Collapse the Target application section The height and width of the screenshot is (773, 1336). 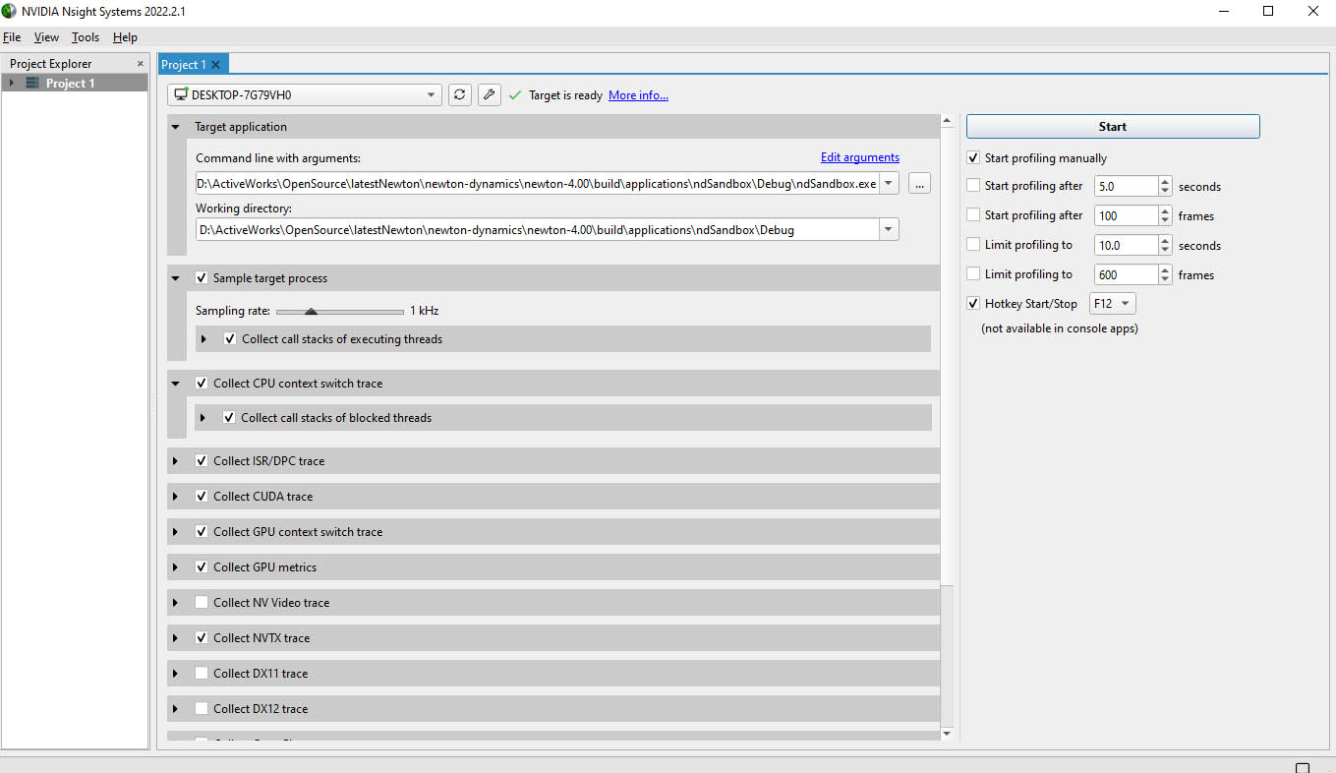176,127
